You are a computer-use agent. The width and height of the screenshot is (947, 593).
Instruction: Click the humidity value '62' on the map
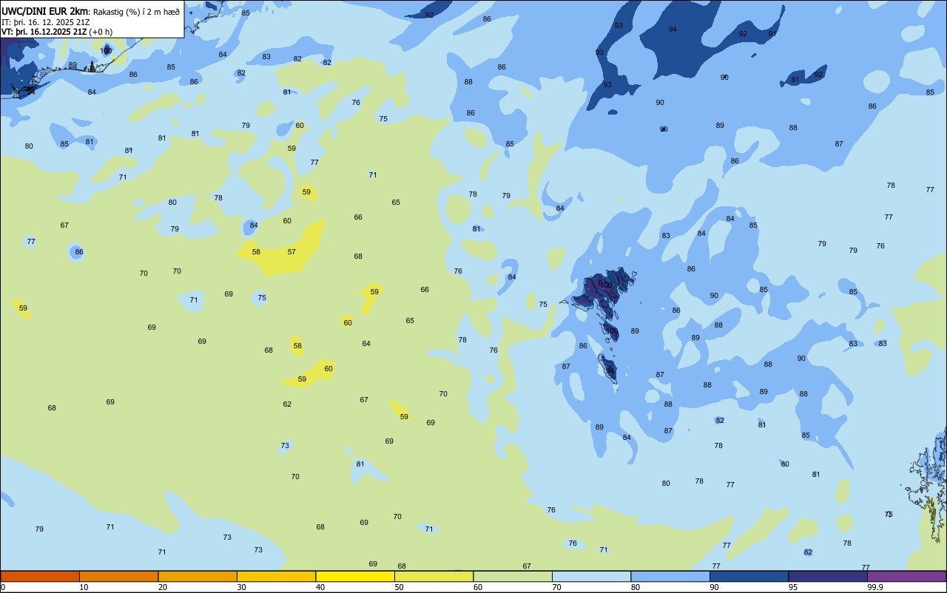click(287, 404)
